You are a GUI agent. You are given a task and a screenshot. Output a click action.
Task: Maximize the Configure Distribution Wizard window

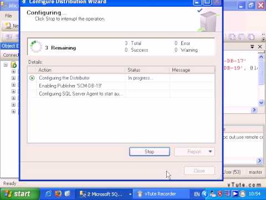pyautogui.click(x=207, y=2)
